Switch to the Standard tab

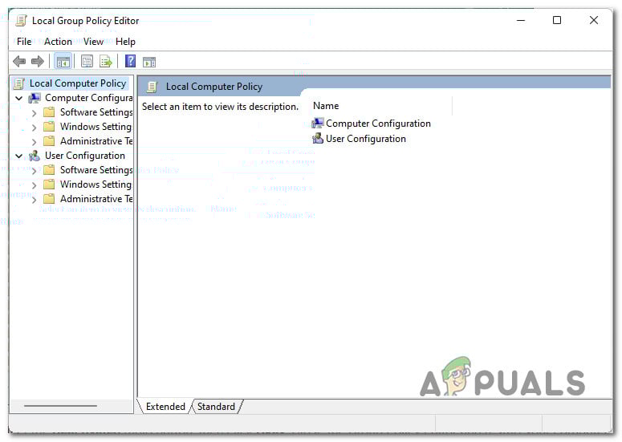point(216,407)
